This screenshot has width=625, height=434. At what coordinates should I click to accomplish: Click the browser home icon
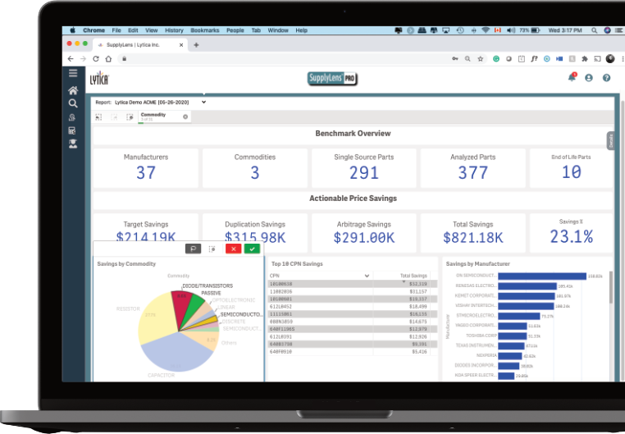[x=108, y=58]
